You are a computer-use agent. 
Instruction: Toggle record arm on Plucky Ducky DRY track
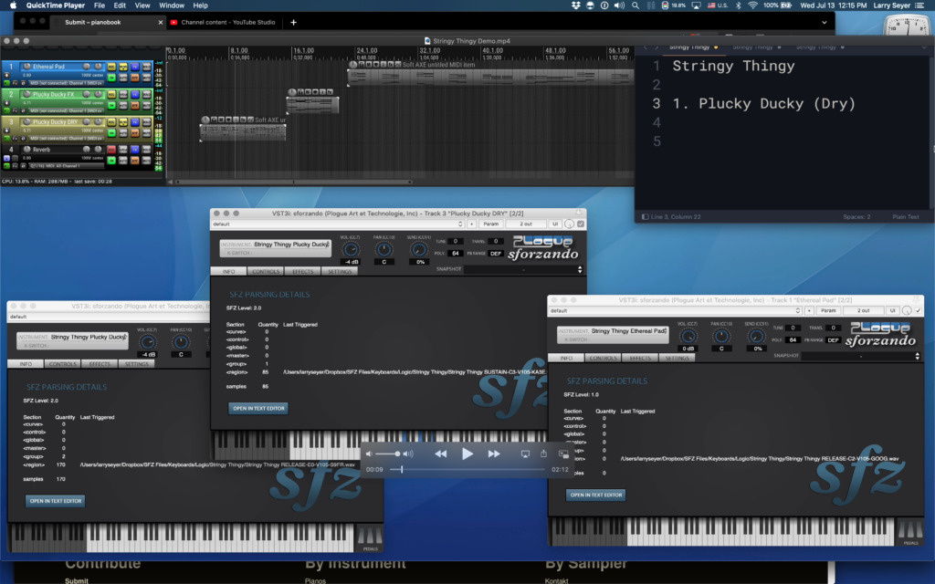click(x=111, y=122)
